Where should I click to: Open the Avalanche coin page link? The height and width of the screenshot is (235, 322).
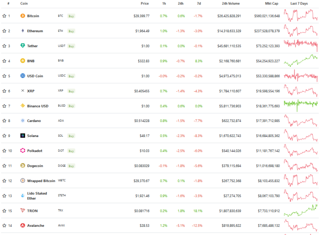pyautogui.click(x=36, y=226)
